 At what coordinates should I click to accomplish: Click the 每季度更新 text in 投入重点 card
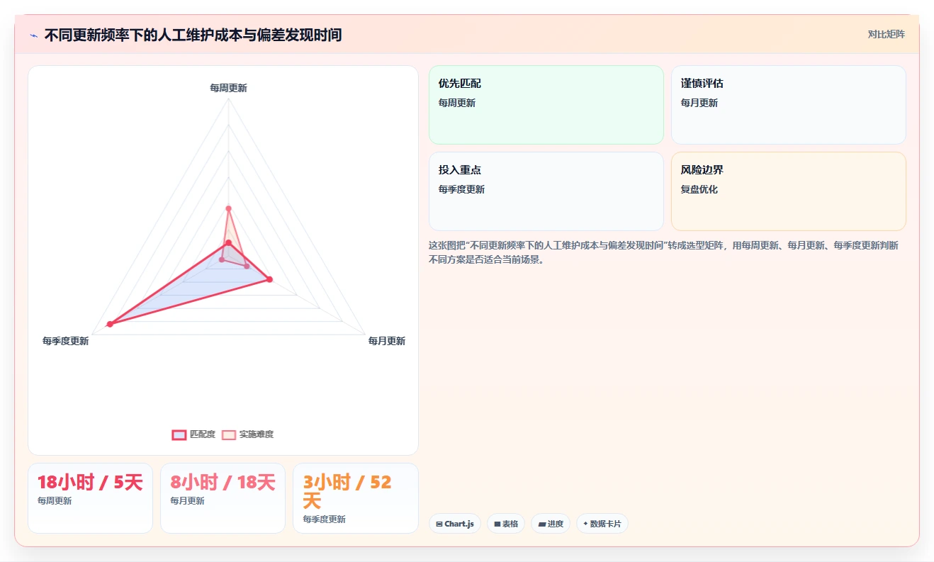[x=461, y=189]
